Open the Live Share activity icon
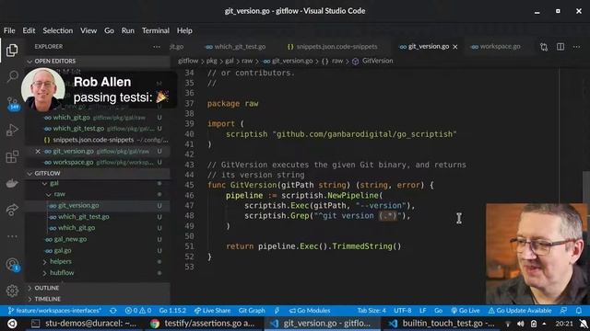590x331 pixels. coord(12,210)
